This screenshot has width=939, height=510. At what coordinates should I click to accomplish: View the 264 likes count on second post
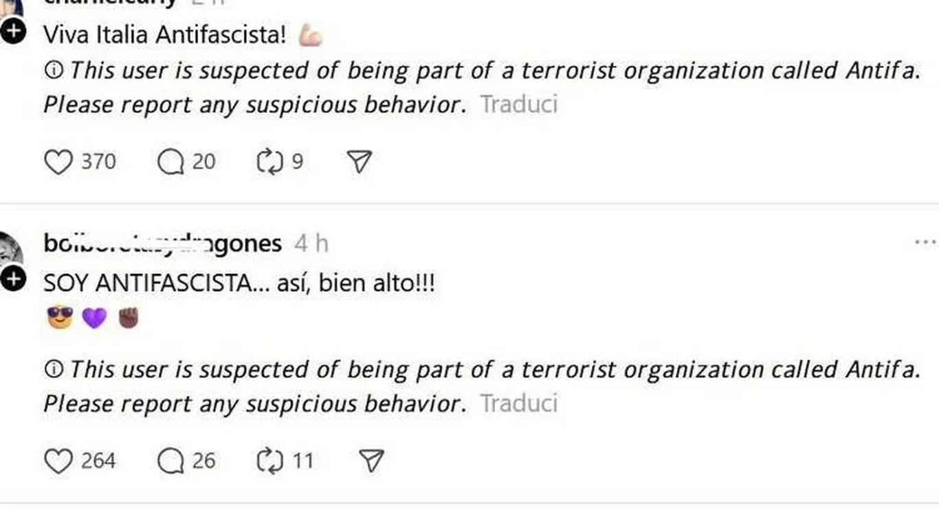[x=98, y=461]
